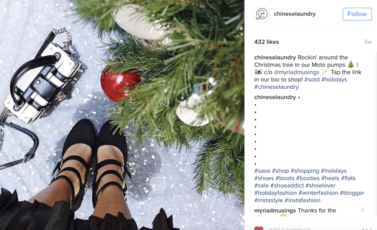Open the myriadmusings commenter profile

pyautogui.click(x=275, y=210)
